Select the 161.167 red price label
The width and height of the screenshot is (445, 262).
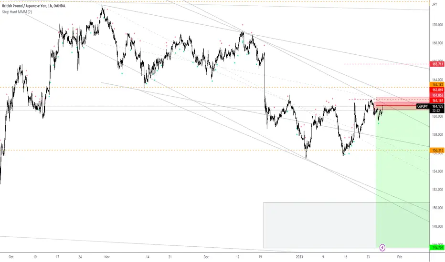[x=438, y=101]
